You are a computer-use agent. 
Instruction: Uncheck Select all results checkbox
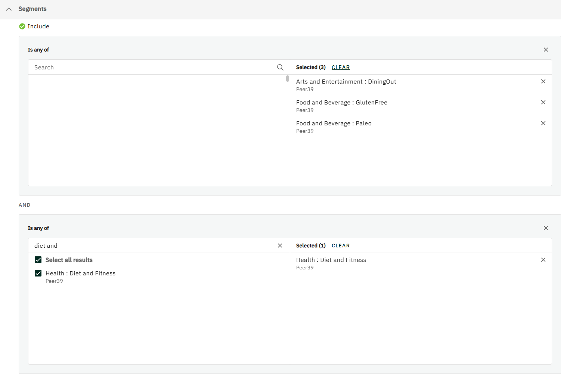coord(38,260)
